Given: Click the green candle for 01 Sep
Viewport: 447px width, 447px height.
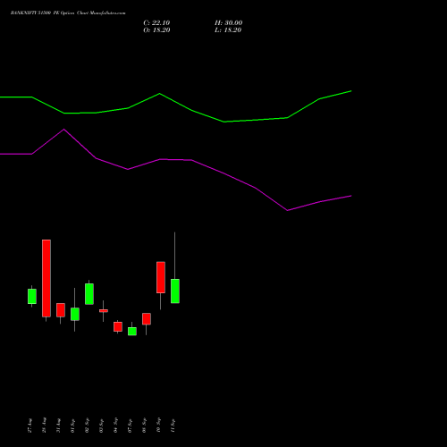Looking at the screenshot, I should 75,314.
